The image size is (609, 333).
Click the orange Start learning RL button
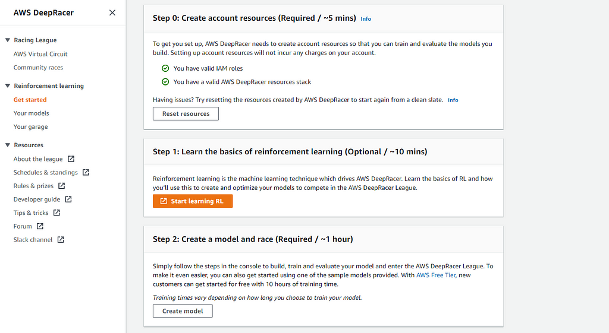(x=192, y=201)
